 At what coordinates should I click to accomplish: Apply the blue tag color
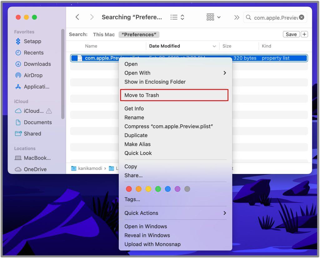(168, 189)
